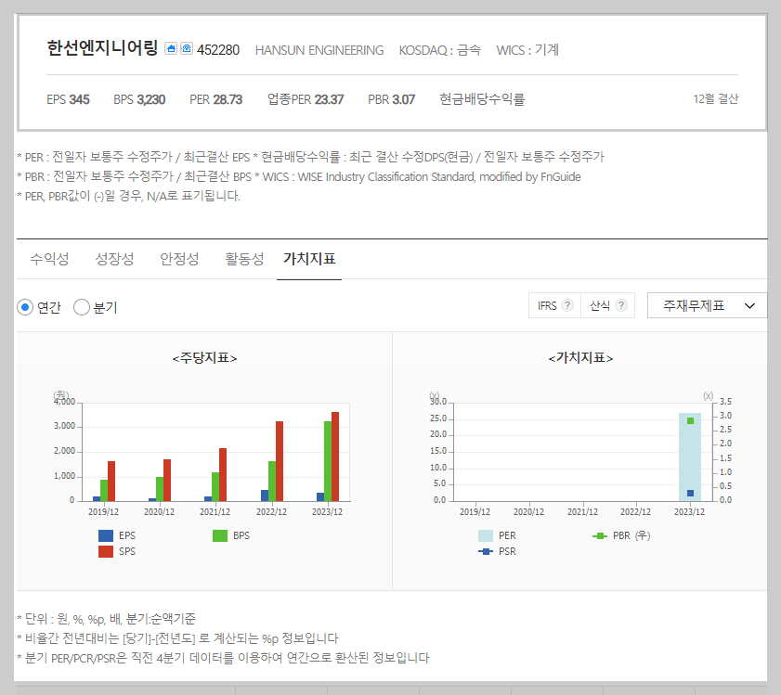Click the WICS : 기계 label
The image size is (781, 695).
click(x=527, y=50)
